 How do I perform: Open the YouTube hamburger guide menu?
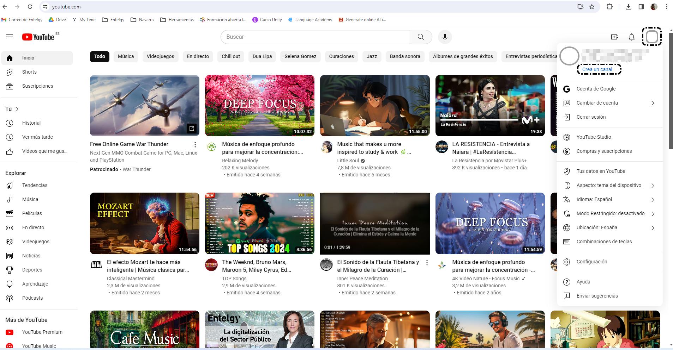[x=10, y=37]
